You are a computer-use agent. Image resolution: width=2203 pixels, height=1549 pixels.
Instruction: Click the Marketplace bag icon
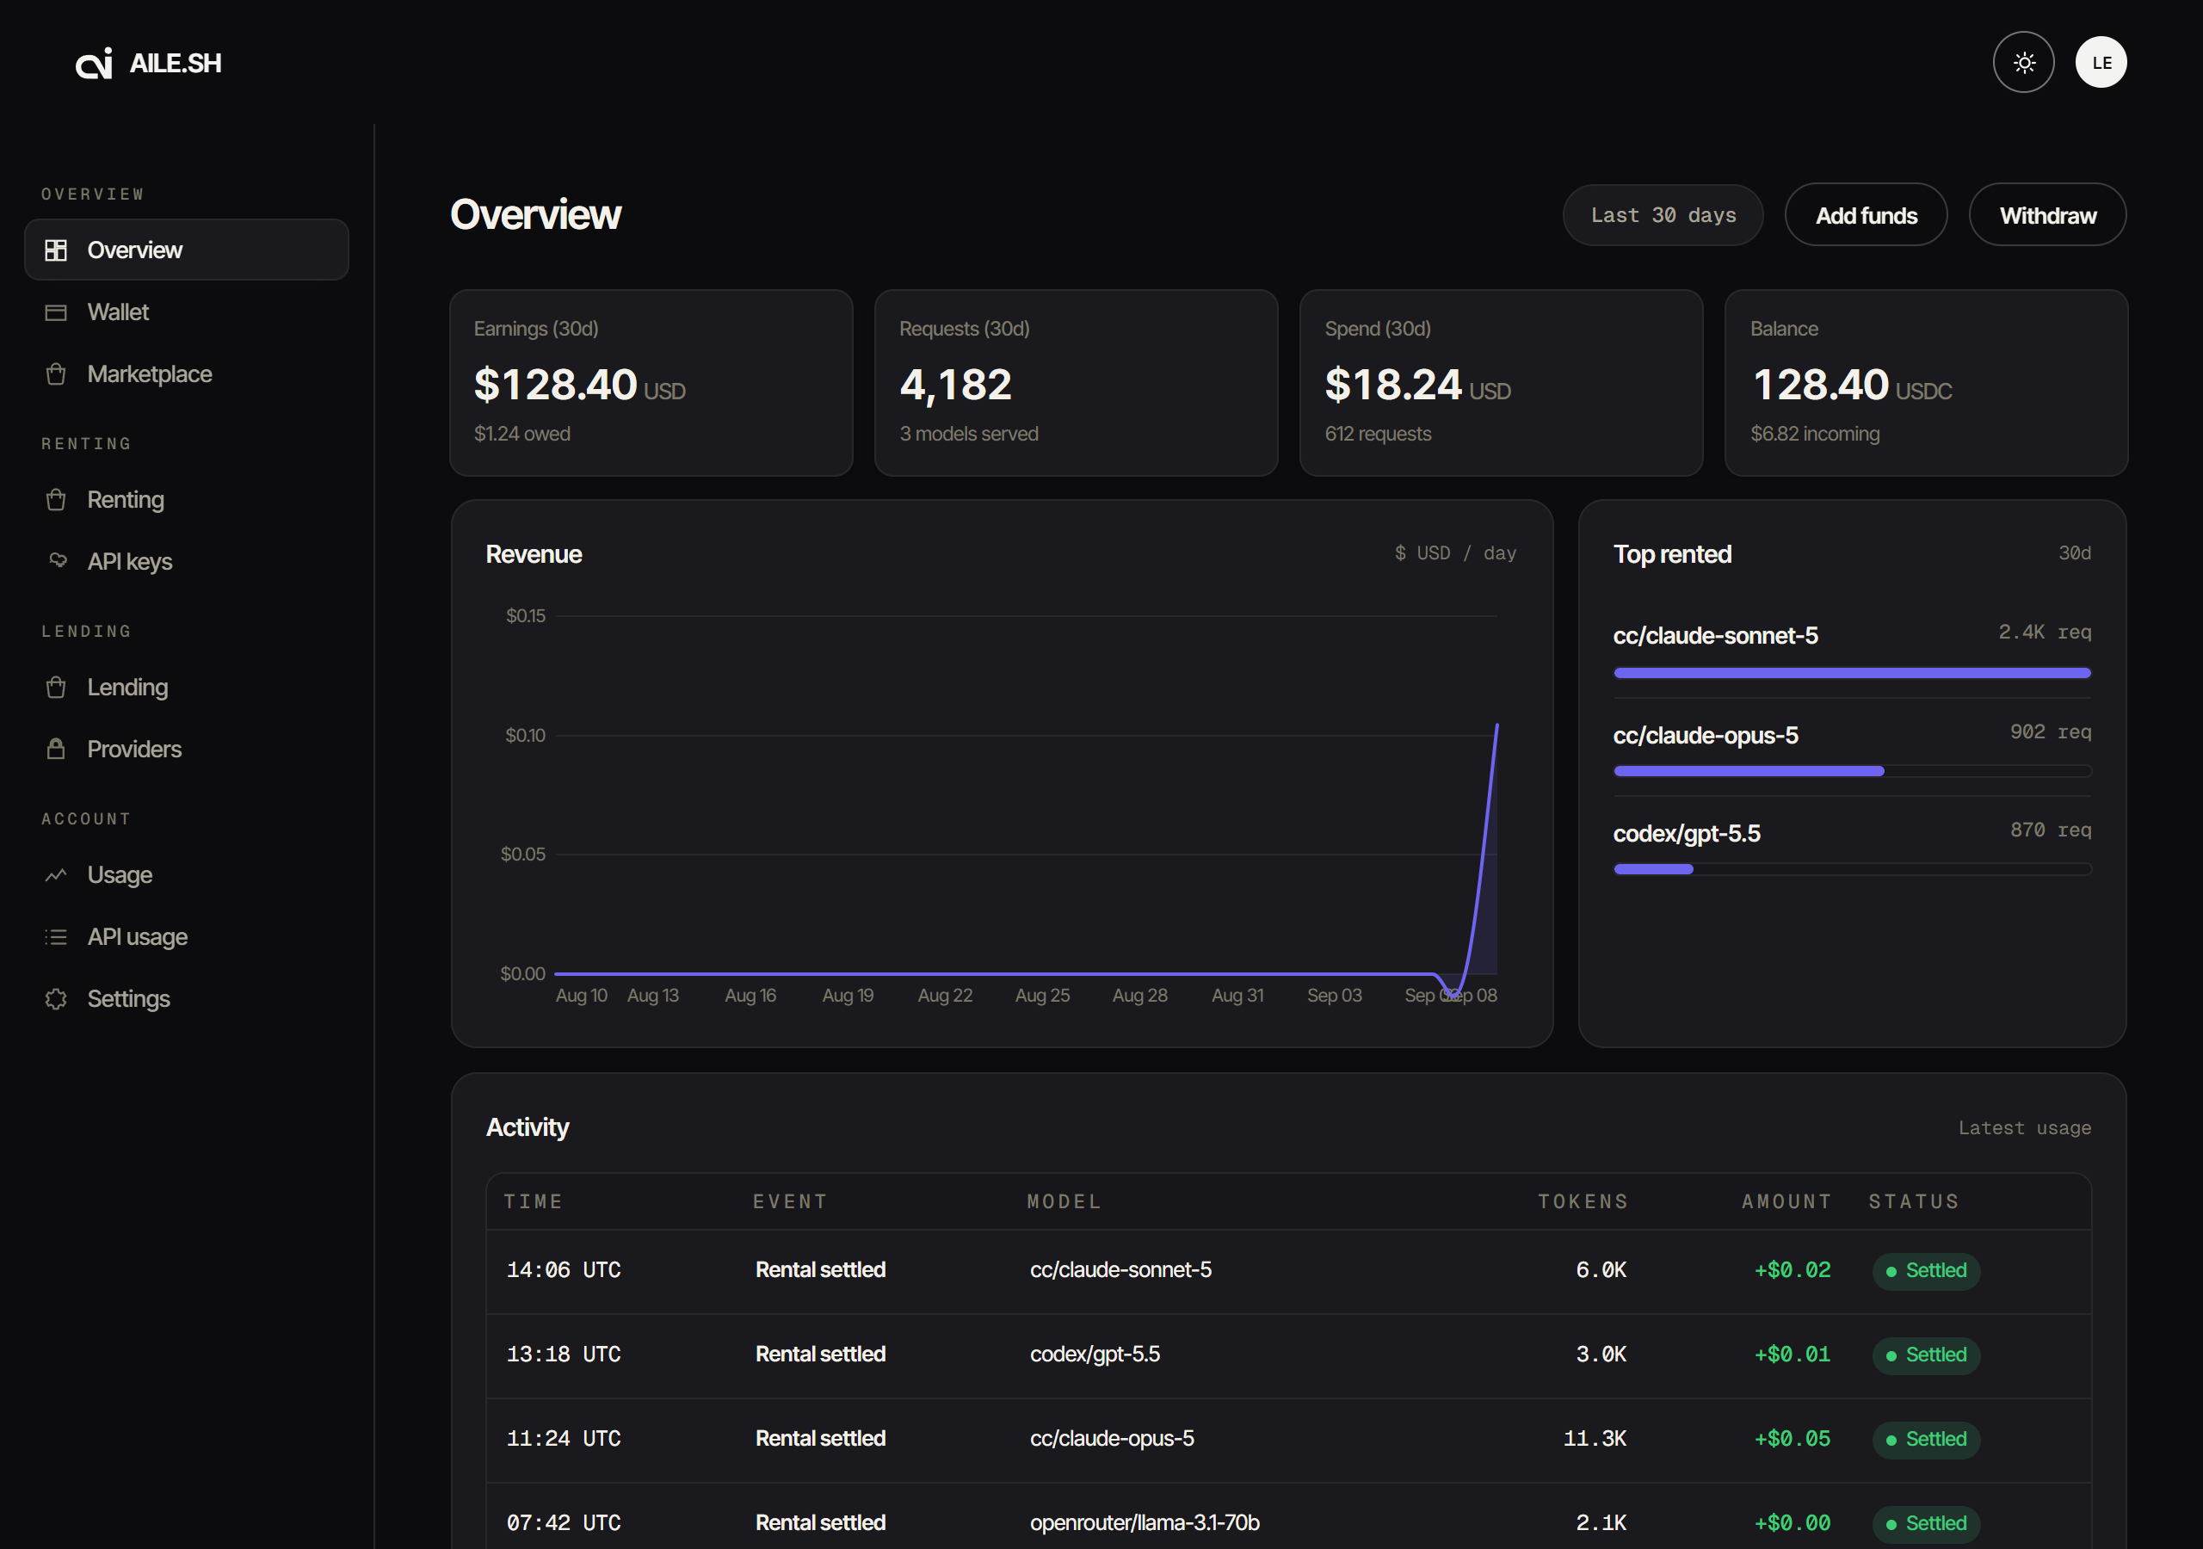pos(56,374)
